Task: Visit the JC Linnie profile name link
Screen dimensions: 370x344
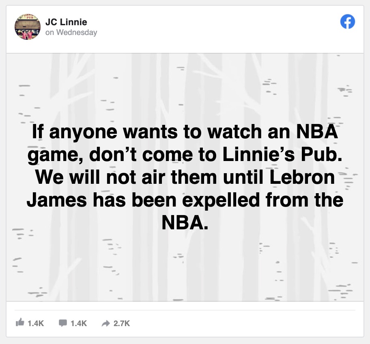Action: click(66, 22)
